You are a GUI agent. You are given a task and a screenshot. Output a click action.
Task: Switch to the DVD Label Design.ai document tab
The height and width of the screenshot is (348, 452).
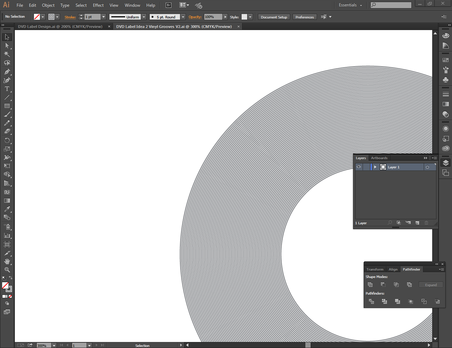tap(60, 27)
